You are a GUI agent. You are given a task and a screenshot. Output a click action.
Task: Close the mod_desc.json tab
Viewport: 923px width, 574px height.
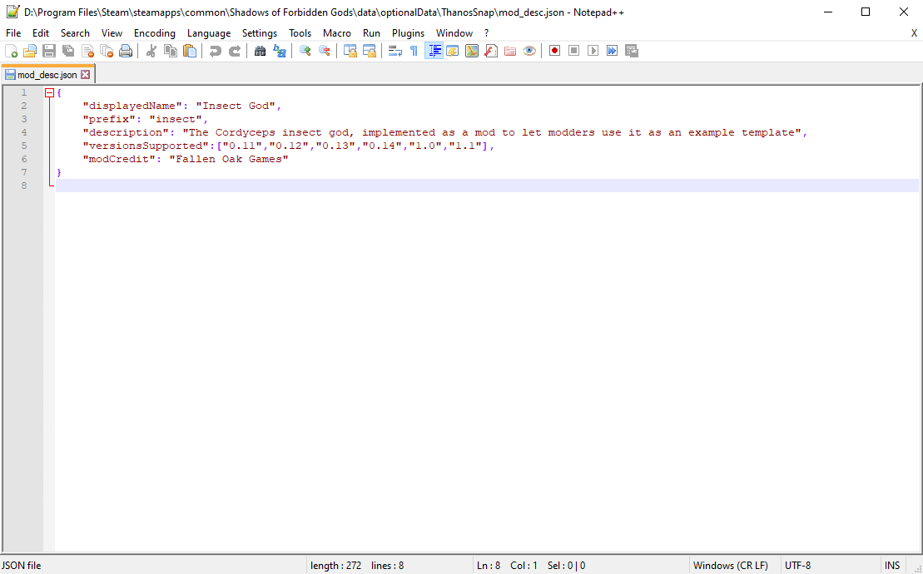(85, 75)
